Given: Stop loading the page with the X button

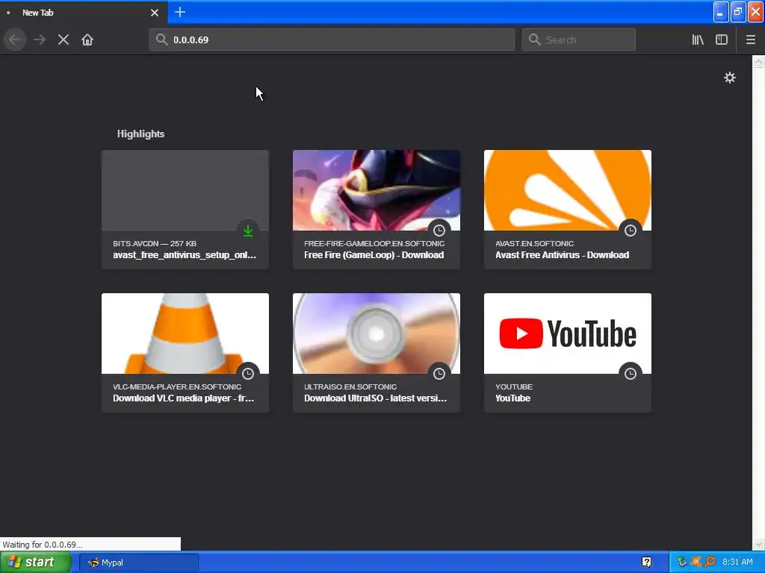Looking at the screenshot, I should [64, 40].
